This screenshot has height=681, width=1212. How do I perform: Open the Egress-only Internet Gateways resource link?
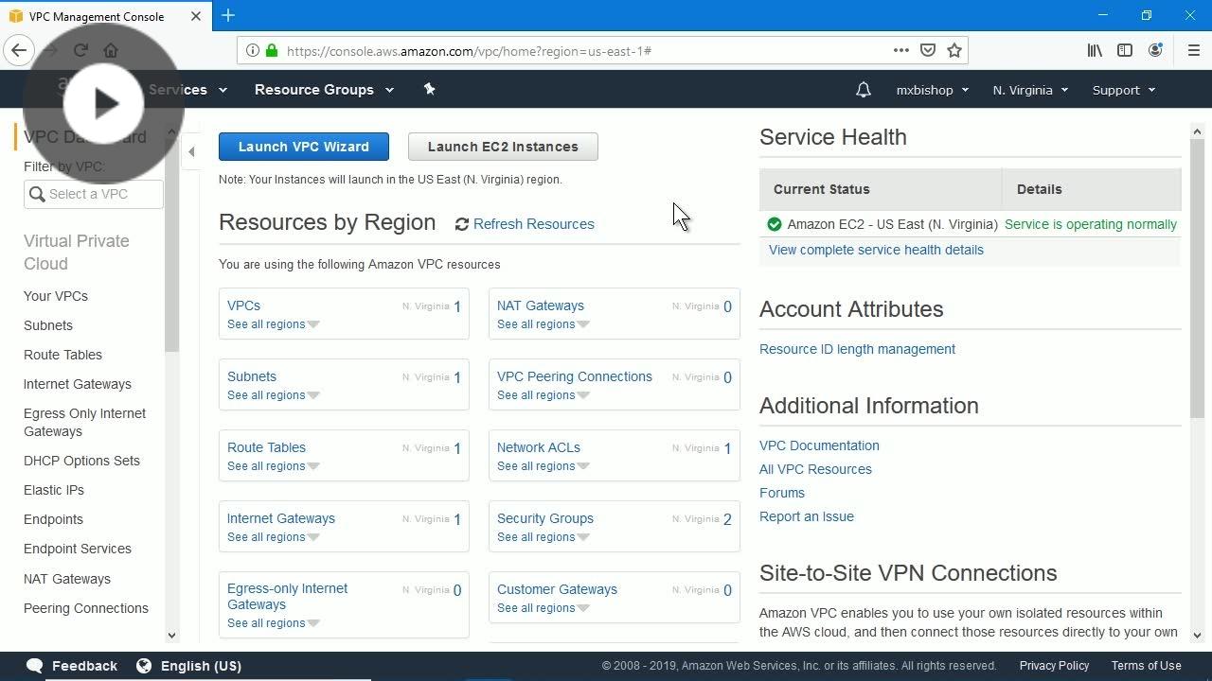(287, 596)
